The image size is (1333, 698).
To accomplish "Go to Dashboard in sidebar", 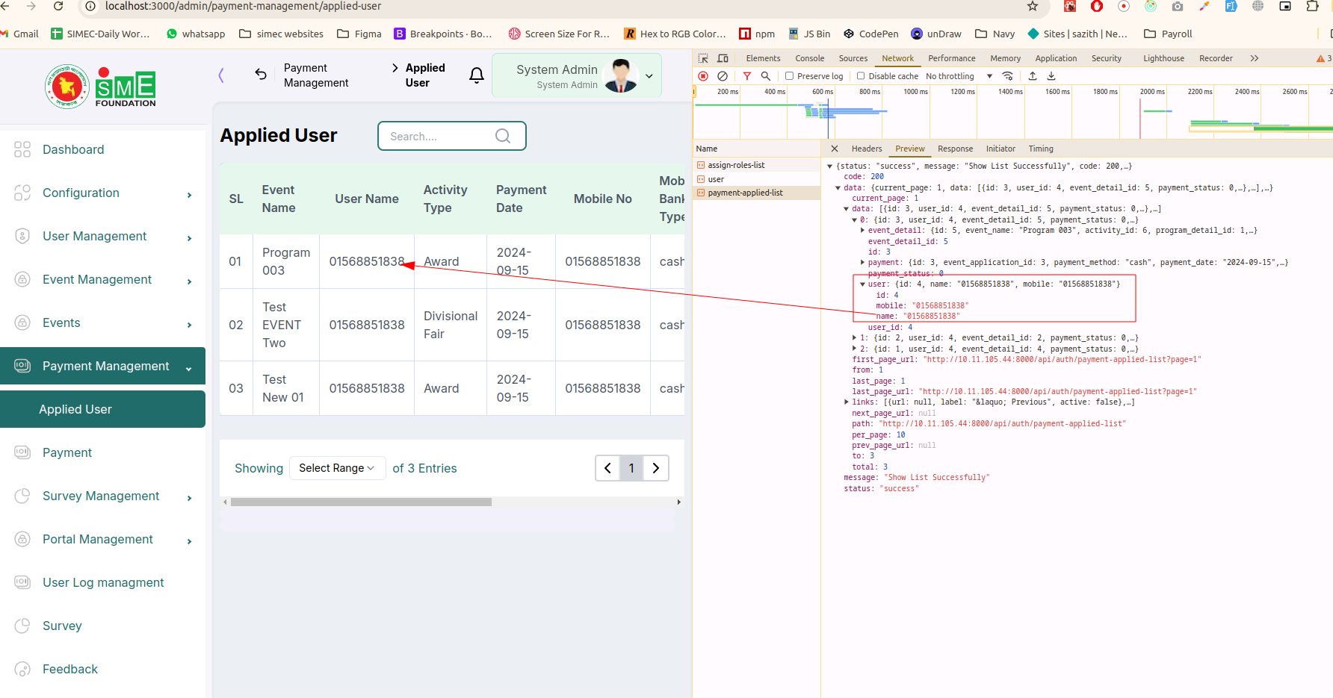I will (x=102, y=149).
